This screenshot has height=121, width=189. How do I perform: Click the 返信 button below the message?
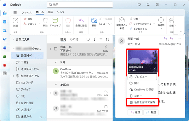pyautogui.click(x=135, y=112)
